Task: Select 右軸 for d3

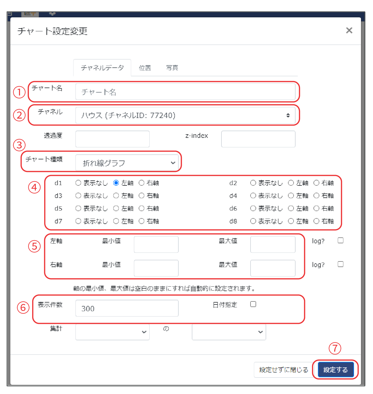Action: (141, 196)
